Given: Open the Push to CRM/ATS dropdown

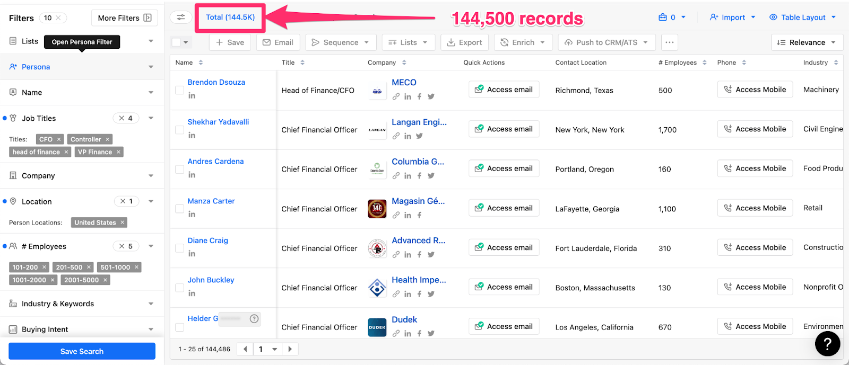Looking at the screenshot, I should coord(606,42).
